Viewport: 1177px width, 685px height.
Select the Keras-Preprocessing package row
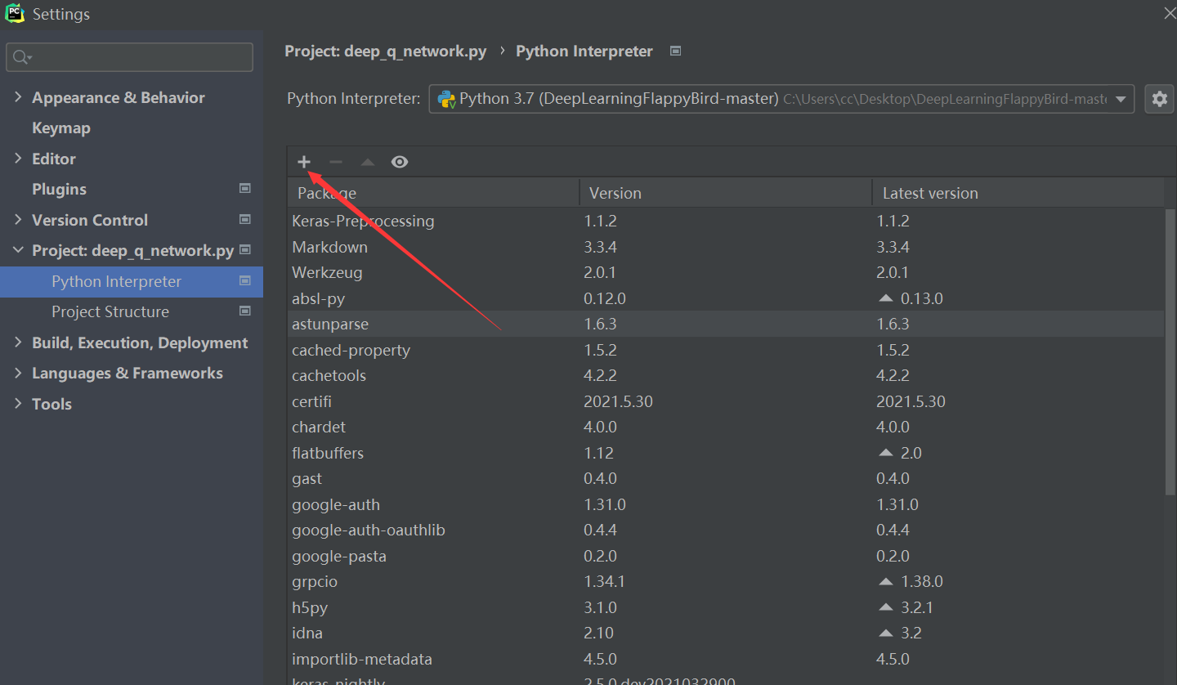pos(726,221)
